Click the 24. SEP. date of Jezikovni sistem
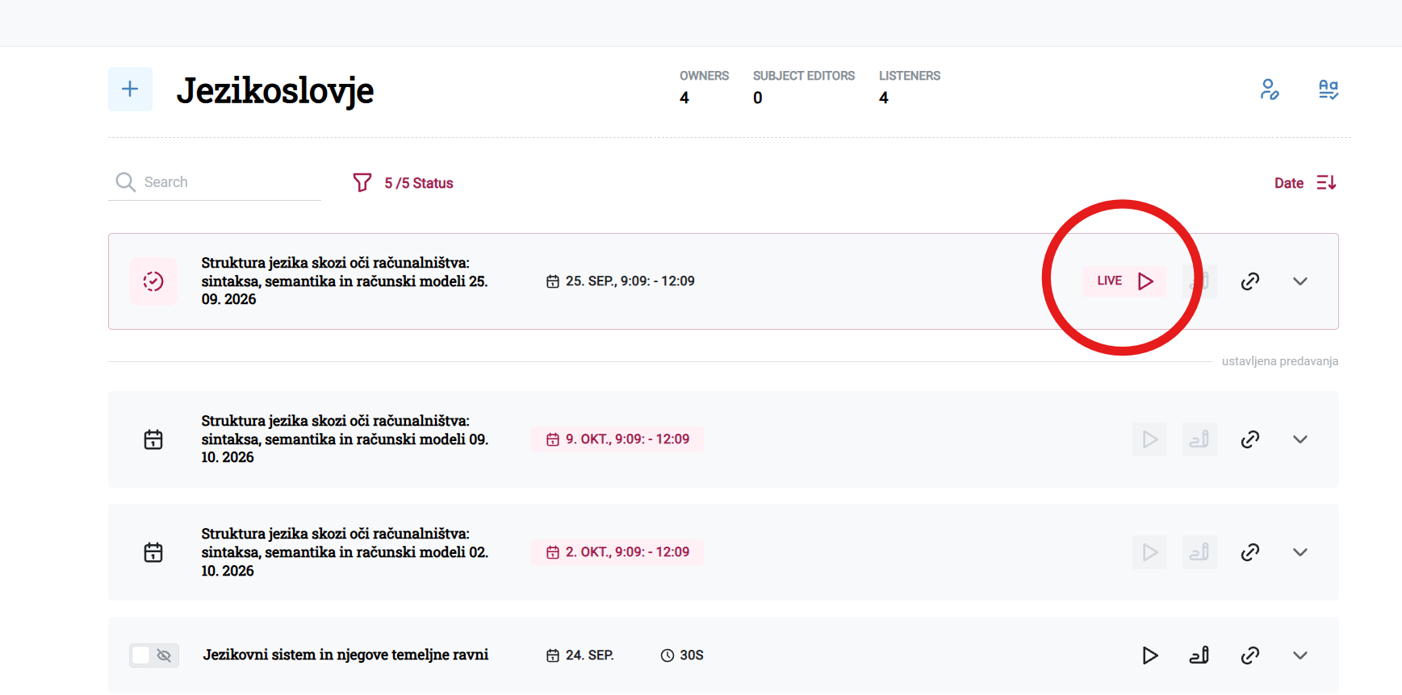This screenshot has height=695, width=1402. point(580,655)
